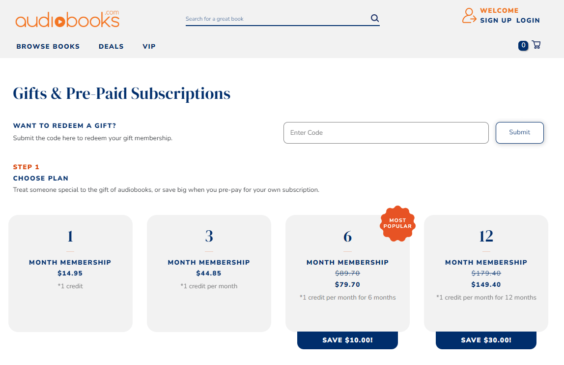Click the user account profile icon
The height and width of the screenshot is (365, 564).
(x=469, y=16)
